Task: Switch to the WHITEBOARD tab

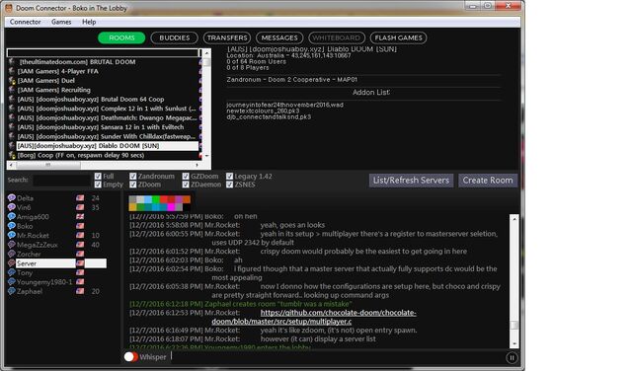Action: click(x=337, y=37)
